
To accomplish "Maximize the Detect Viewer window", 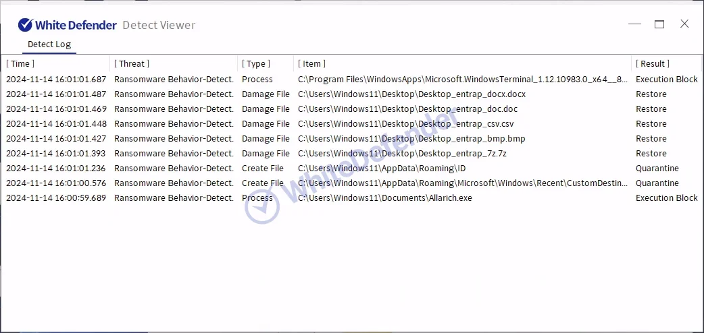I will click(659, 24).
